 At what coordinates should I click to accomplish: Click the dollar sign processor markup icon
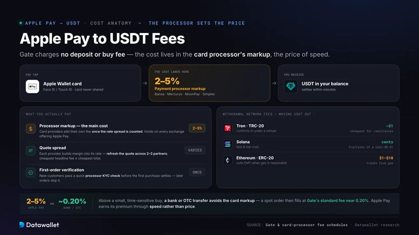(31, 128)
